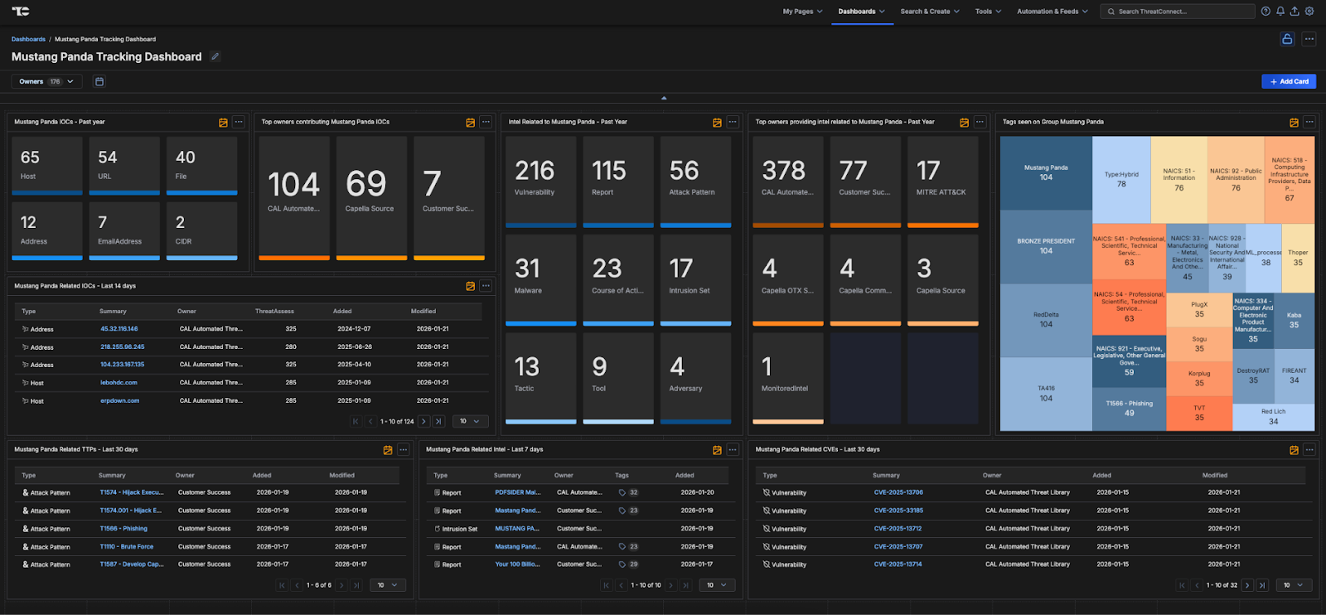Screen dimensions: 1326x615
Task: Click the Add Card button
Action: (1289, 81)
